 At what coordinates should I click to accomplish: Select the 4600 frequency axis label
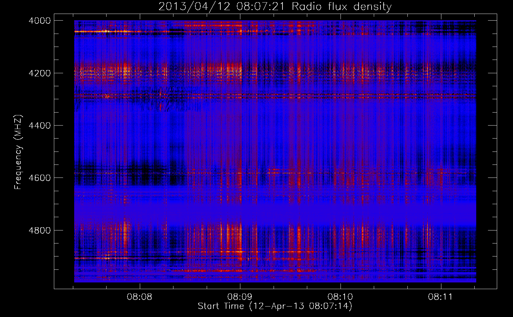pyautogui.click(x=40, y=178)
